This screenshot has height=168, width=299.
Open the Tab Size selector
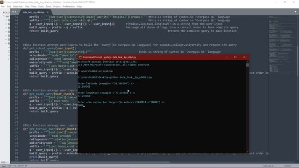tap(268, 166)
